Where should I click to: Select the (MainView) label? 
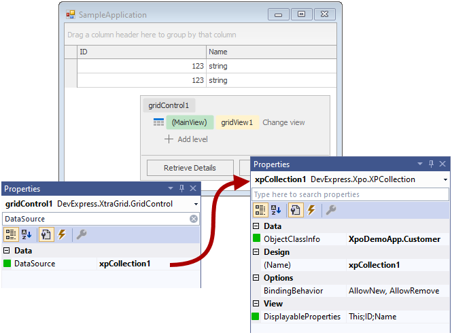click(x=190, y=122)
